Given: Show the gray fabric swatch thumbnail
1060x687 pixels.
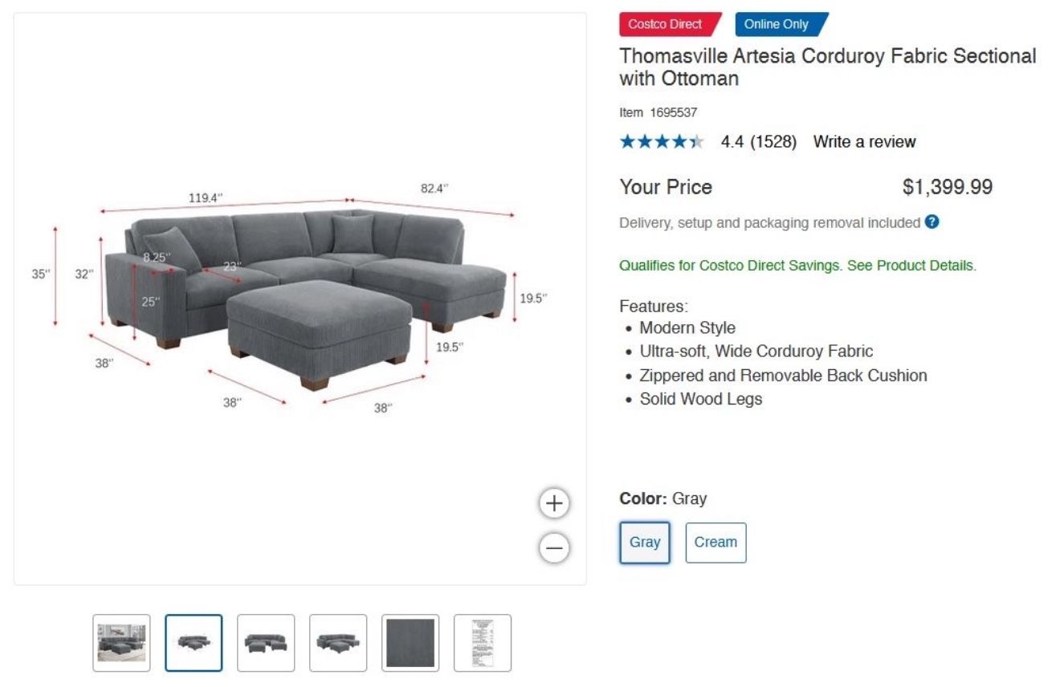Looking at the screenshot, I should pos(410,643).
